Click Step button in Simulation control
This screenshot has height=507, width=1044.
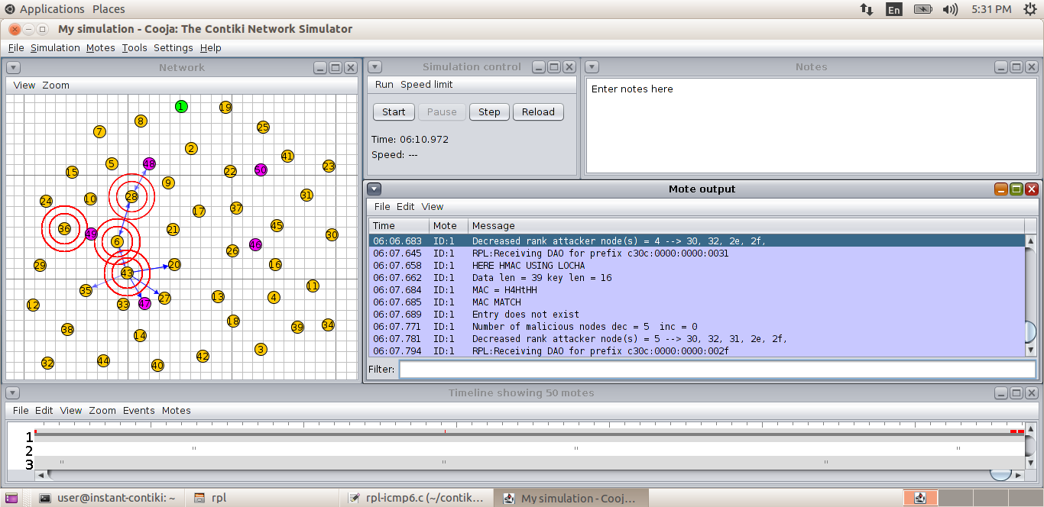(489, 111)
